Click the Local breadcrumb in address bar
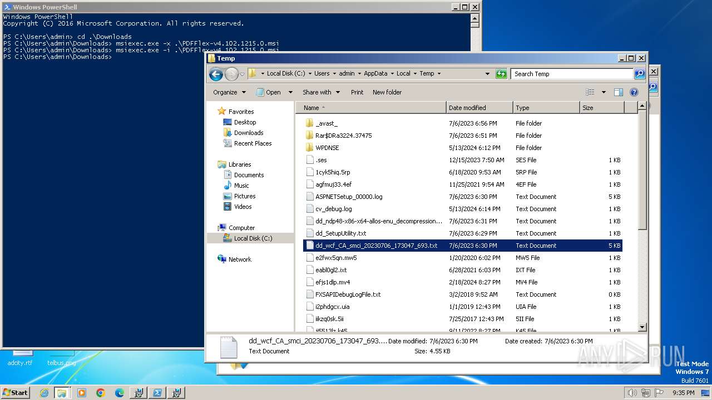This screenshot has height=400, width=712. [403, 73]
